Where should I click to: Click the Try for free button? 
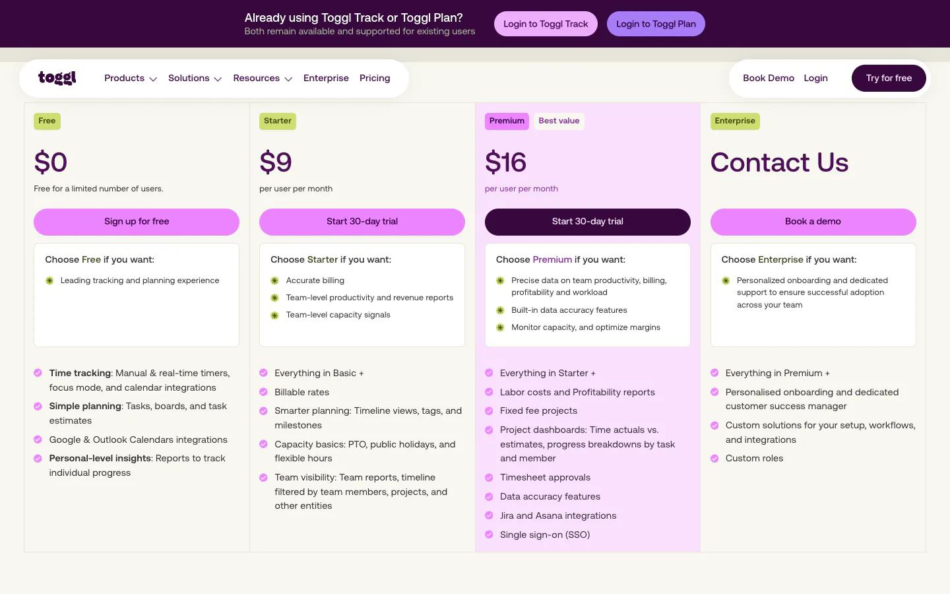(x=889, y=78)
